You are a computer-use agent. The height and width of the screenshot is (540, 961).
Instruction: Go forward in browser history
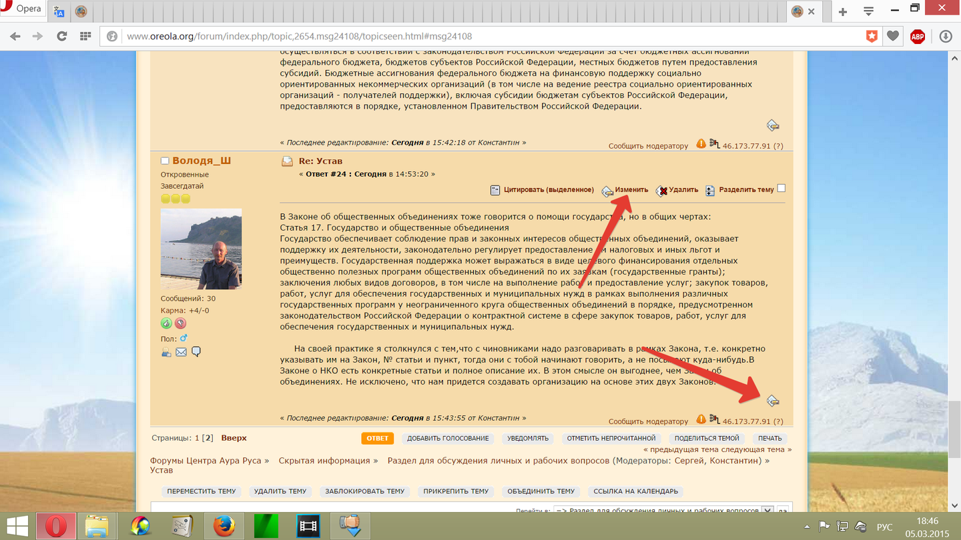(x=37, y=37)
